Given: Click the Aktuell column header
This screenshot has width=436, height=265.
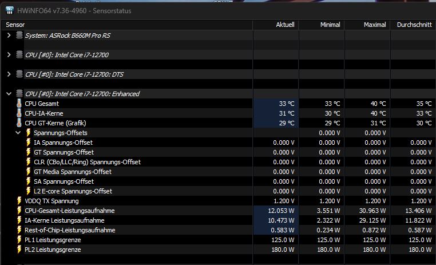Looking at the screenshot, I should 276,25.
